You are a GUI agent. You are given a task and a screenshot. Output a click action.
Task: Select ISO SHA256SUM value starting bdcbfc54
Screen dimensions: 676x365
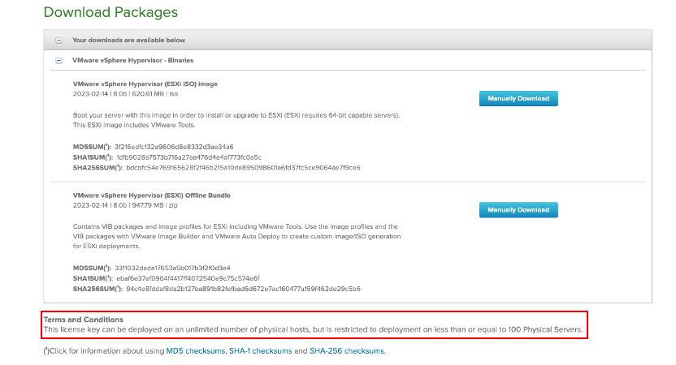(243, 167)
